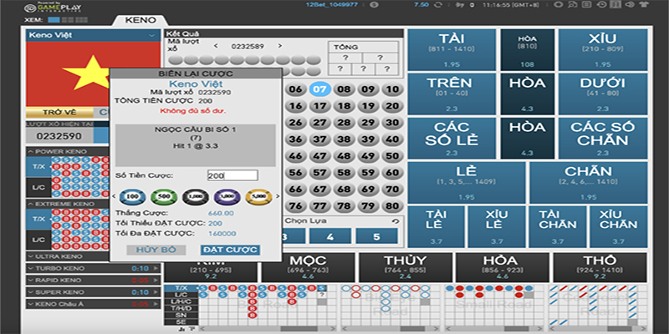Go to next draw number arrow
Image resolution: width=669 pixels, height=334 pixels.
[280, 46]
